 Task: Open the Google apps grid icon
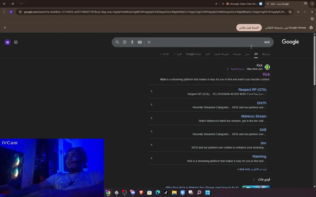pyautogui.click(x=16, y=42)
